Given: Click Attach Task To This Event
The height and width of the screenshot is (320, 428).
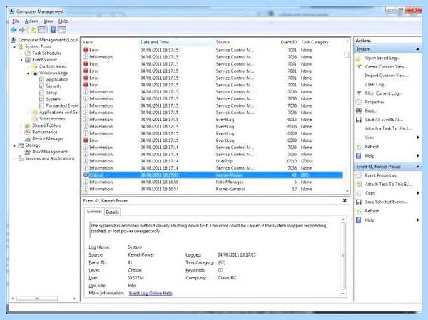Looking at the screenshot, I should tap(389, 185).
